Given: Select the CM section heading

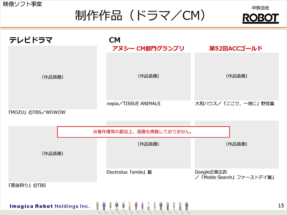Looking at the screenshot, I should pyautogui.click(x=115, y=40).
